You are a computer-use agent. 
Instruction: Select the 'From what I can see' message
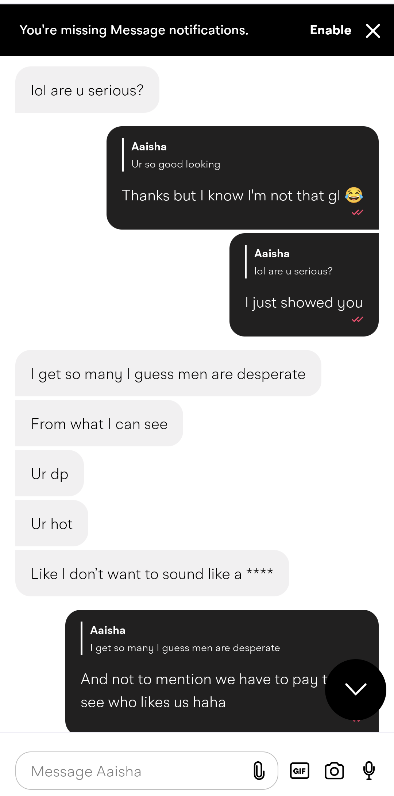click(x=99, y=423)
